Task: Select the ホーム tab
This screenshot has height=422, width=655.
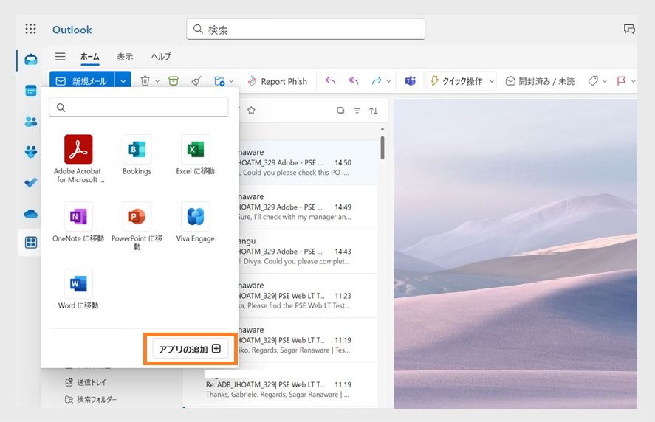Action: tap(90, 57)
